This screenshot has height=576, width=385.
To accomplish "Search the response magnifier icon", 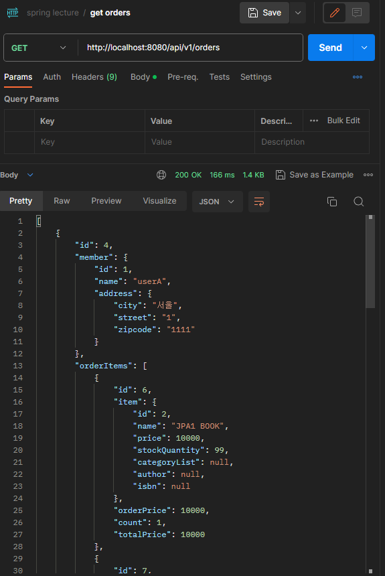I will point(358,202).
